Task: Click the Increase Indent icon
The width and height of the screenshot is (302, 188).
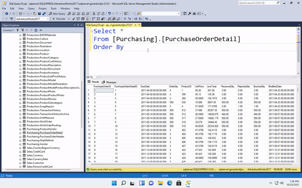Action: (x=140, y=19)
